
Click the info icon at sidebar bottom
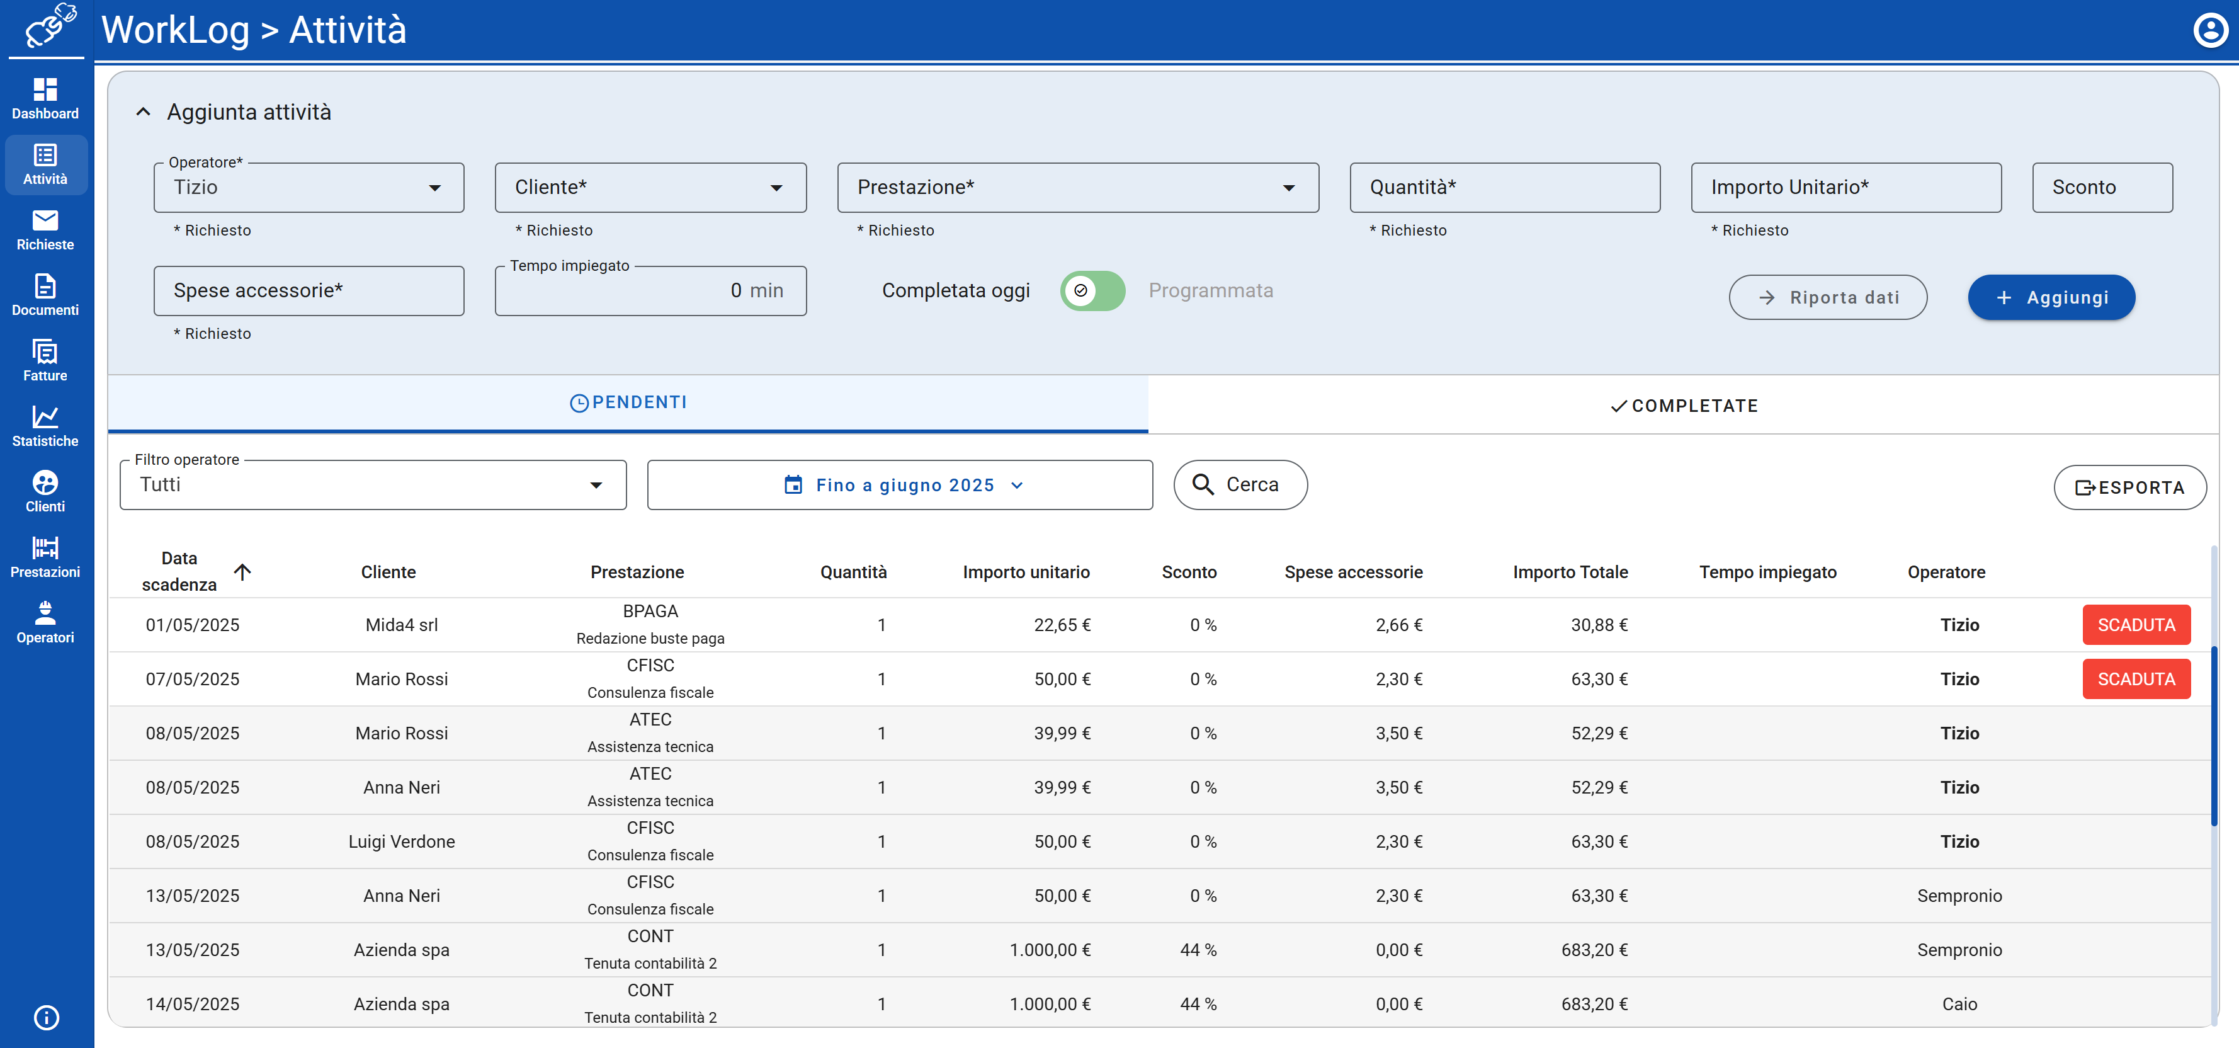tap(45, 1017)
